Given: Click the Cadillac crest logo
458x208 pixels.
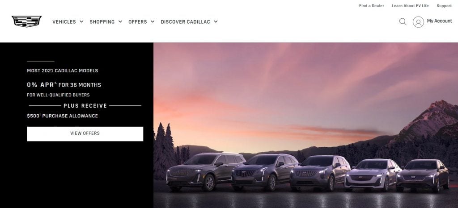Looking at the screenshot, I should (x=26, y=21).
